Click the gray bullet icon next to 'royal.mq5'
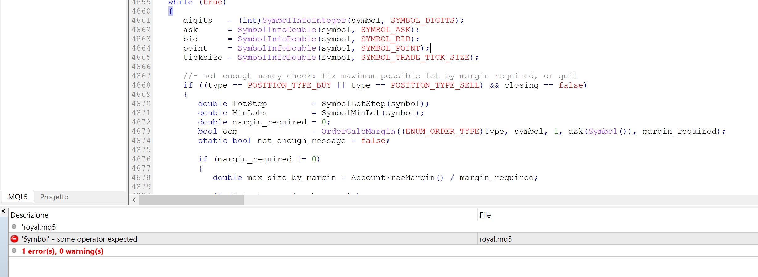This screenshot has height=277, width=758. 14,226
